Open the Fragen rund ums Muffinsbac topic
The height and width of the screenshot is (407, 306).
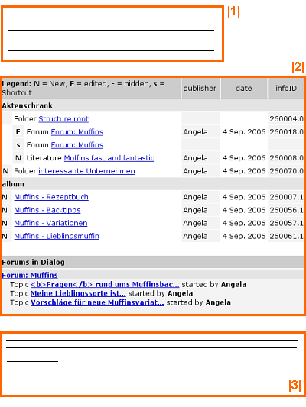[x=105, y=284]
